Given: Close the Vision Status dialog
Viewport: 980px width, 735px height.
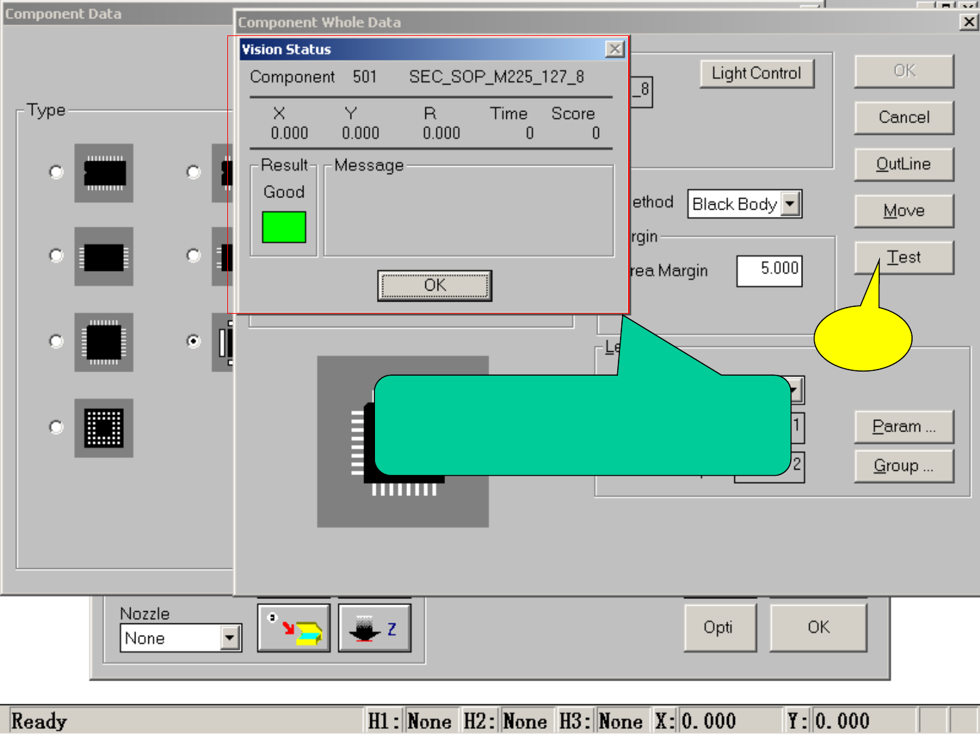Looking at the screenshot, I should pyautogui.click(x=615, y=49).
